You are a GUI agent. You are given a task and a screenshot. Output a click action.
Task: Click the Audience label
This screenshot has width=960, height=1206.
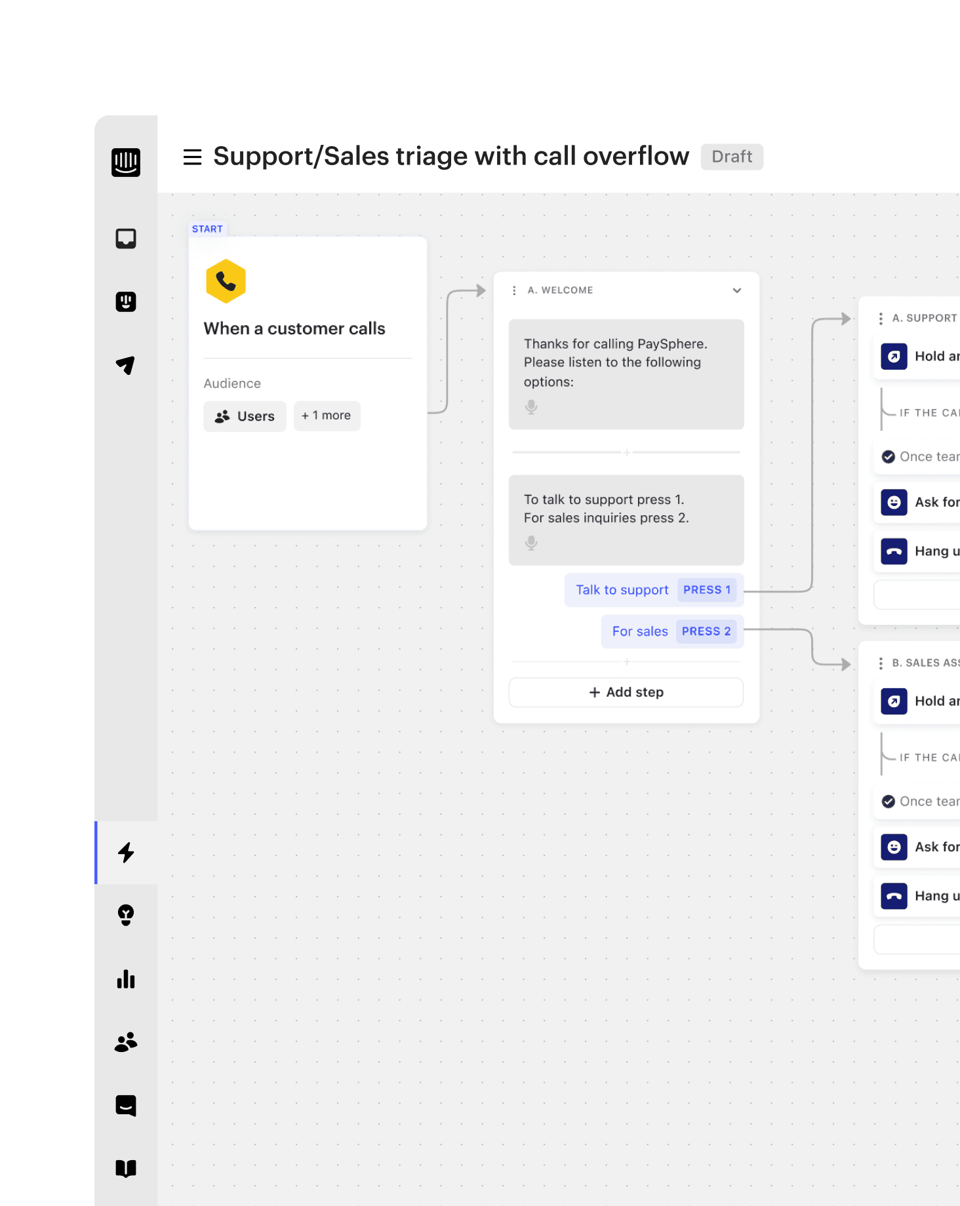pos(232,383)
